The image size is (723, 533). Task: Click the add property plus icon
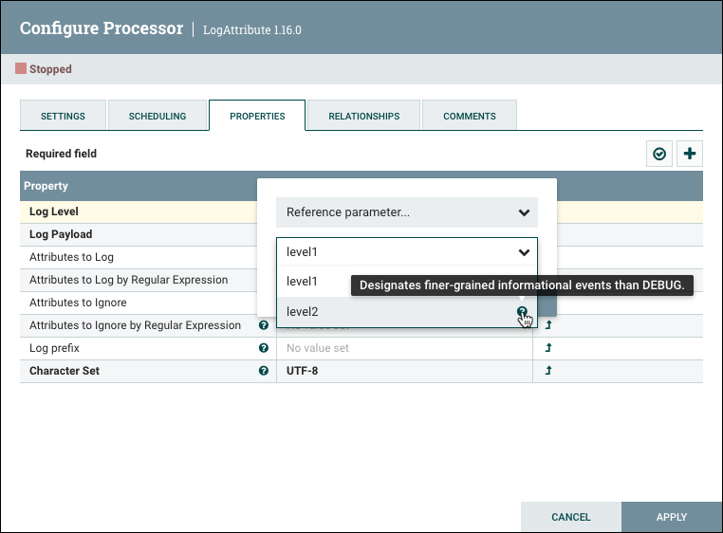click(690, 154)
